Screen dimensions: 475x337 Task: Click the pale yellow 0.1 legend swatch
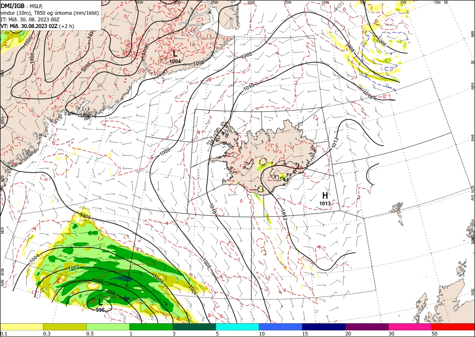tap(21, 327)
